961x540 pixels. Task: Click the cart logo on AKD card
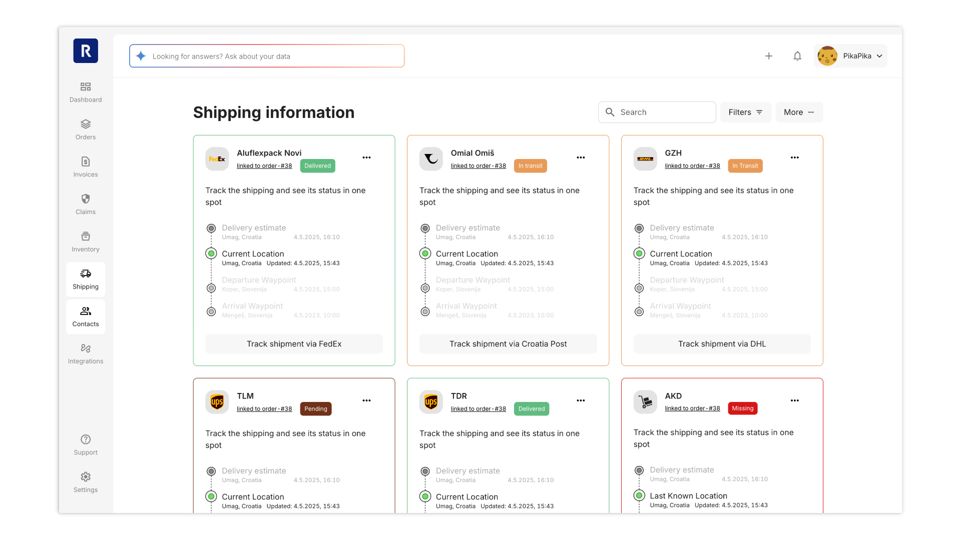pyautogui.click(x=645, y=402)
